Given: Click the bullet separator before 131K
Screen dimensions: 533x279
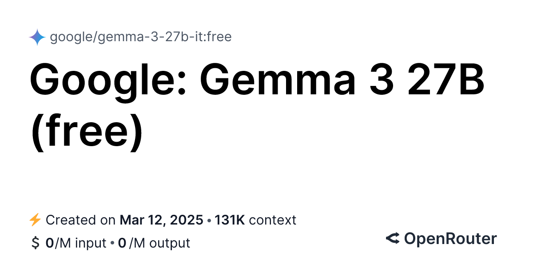Looking at the screenshot, I should pyautogui.click(x=209, y=220).
